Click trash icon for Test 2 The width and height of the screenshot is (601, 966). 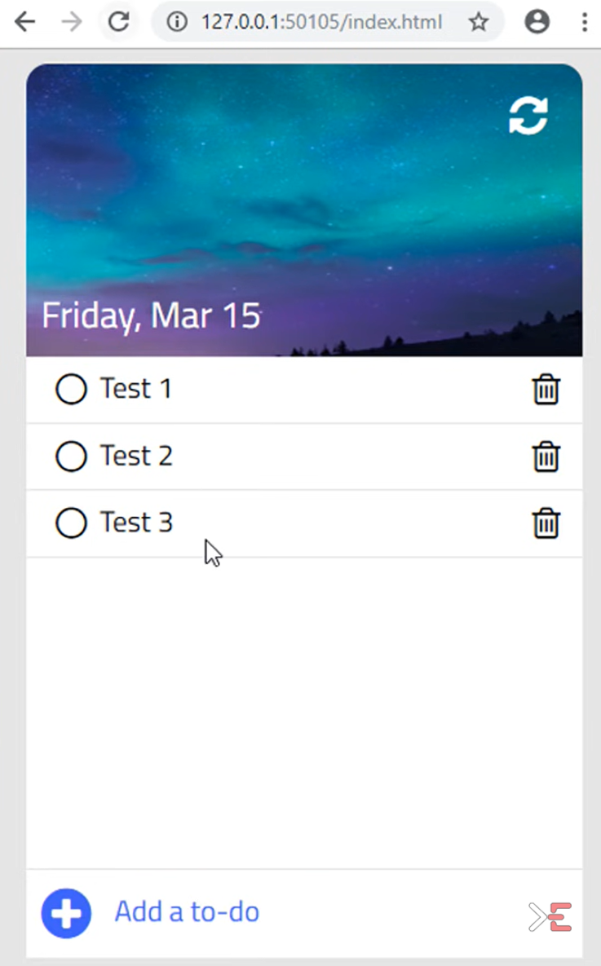546,457
